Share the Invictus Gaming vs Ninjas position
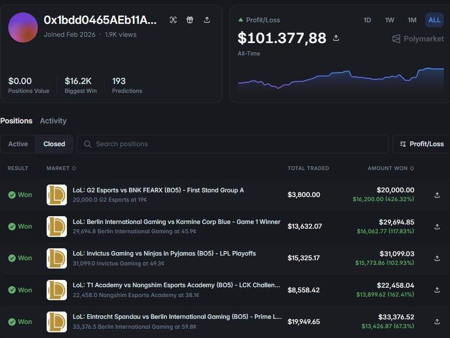This screenshot has height=338, width=450. tap(437, 258)
